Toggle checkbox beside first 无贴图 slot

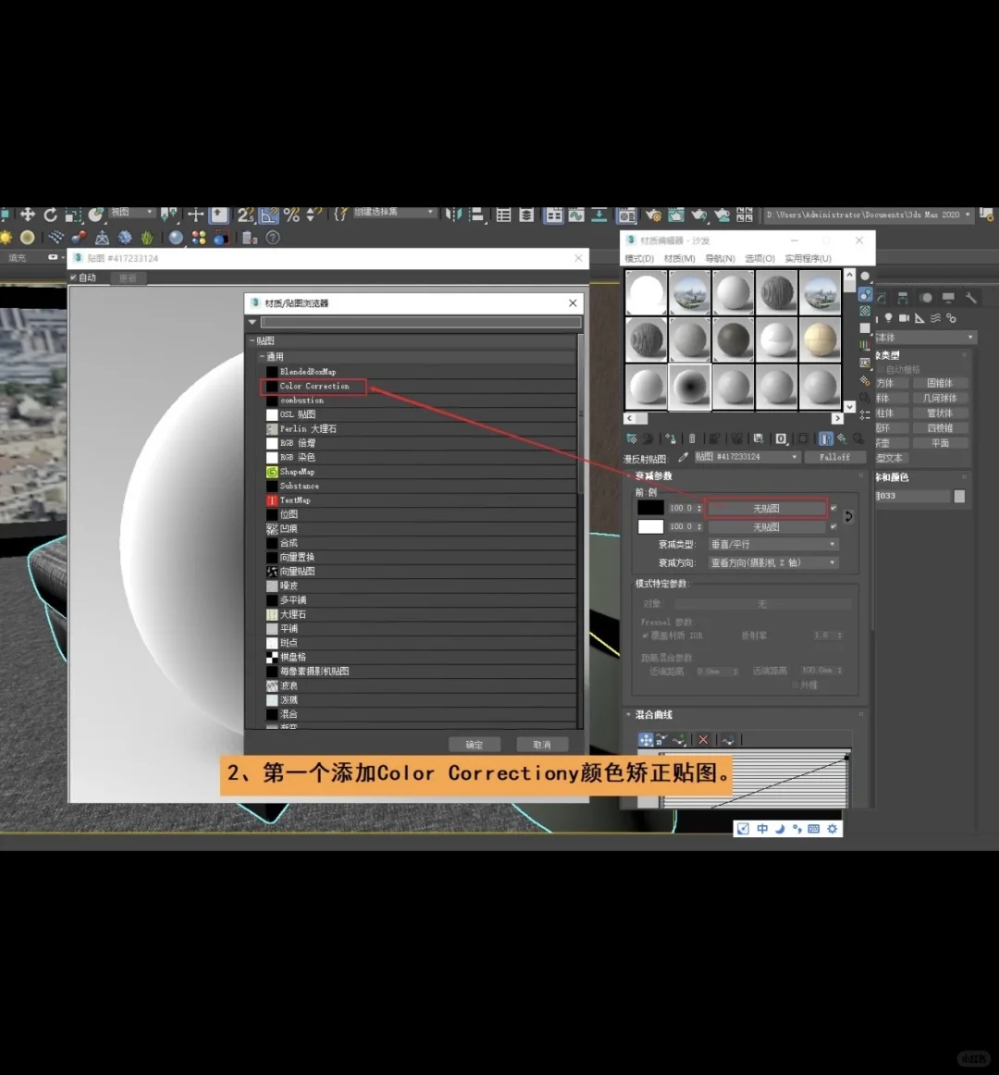833,508
